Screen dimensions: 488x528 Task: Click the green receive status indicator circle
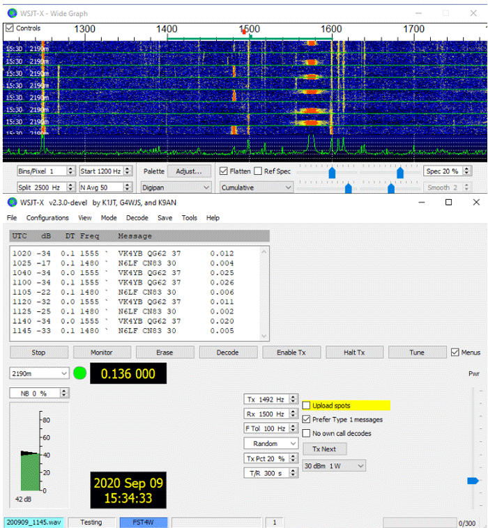(80, 373)
